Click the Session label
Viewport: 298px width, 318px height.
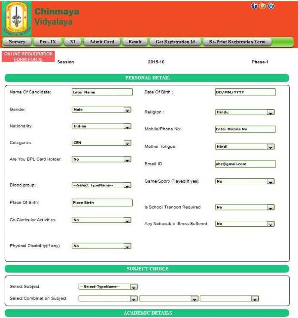click(66, 62)
